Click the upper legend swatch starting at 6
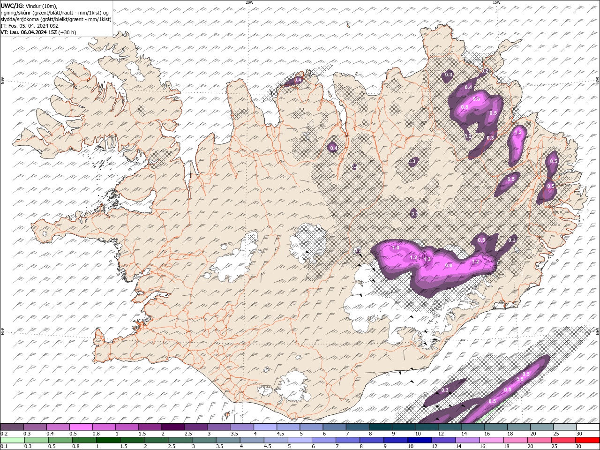Image resolution: width=600 pixels, height=450 pixels. pyautogui.click(x=334, y=427)
